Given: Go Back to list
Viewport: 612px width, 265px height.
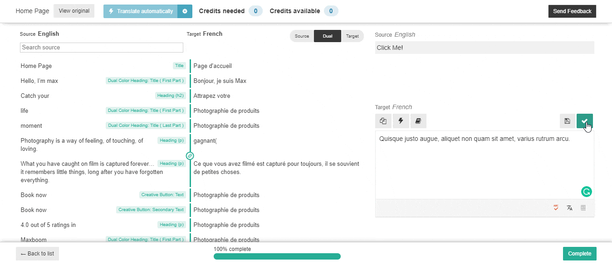Looking at the screenshot, I should (x=37, y=253).
